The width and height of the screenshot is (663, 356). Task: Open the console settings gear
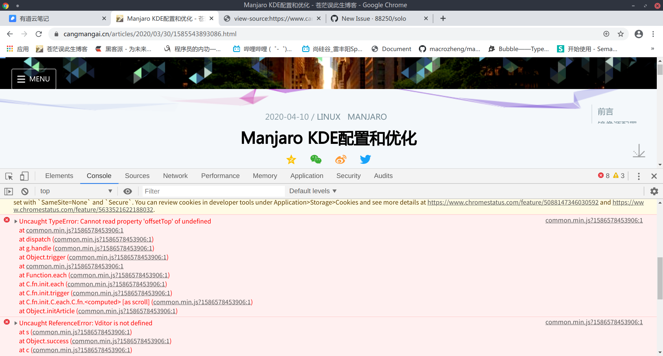(x=654, y=191)
